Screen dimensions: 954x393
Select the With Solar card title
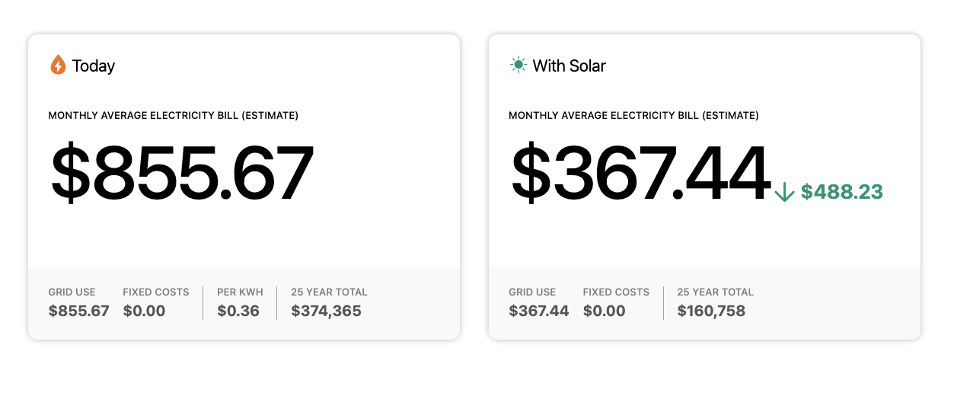tap(570, 66)
